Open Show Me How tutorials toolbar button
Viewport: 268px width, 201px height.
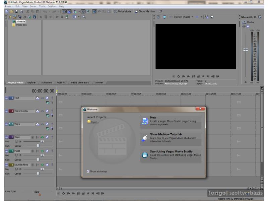click(145, 11)
